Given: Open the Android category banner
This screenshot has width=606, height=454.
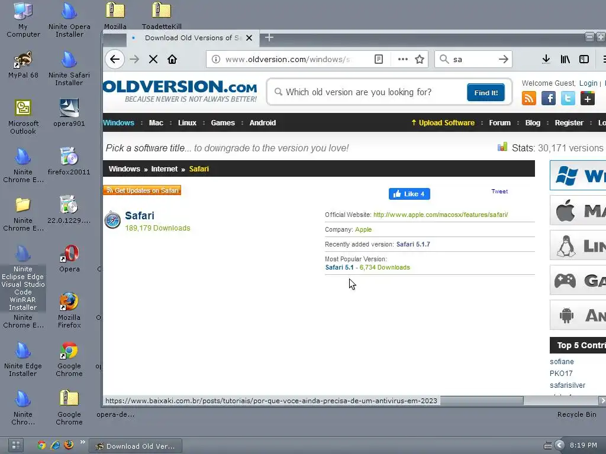Looking at the screenshot, I should pyautogui.click(x=578, y=316).
